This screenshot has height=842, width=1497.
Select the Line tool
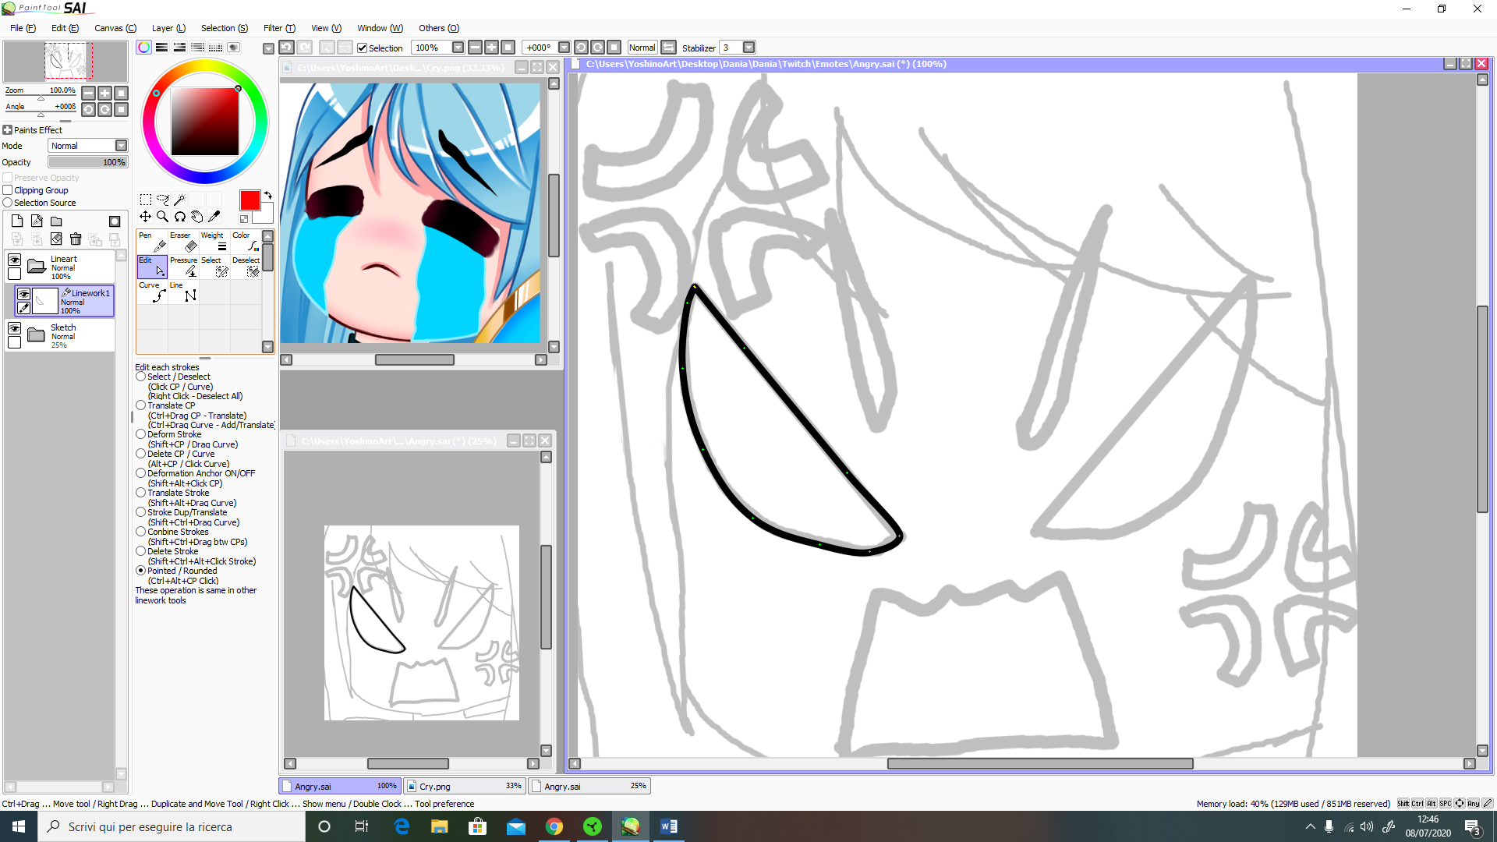click(x=183, y=292)
